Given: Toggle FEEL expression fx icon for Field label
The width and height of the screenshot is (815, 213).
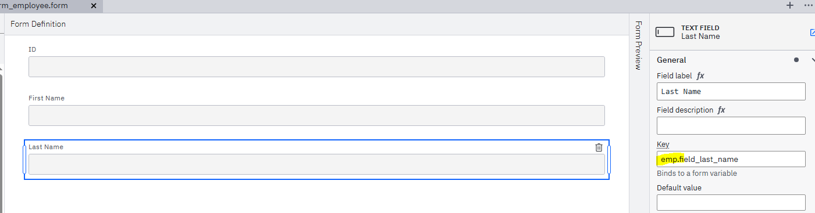Looking at the screenshot, I should 700,76.
